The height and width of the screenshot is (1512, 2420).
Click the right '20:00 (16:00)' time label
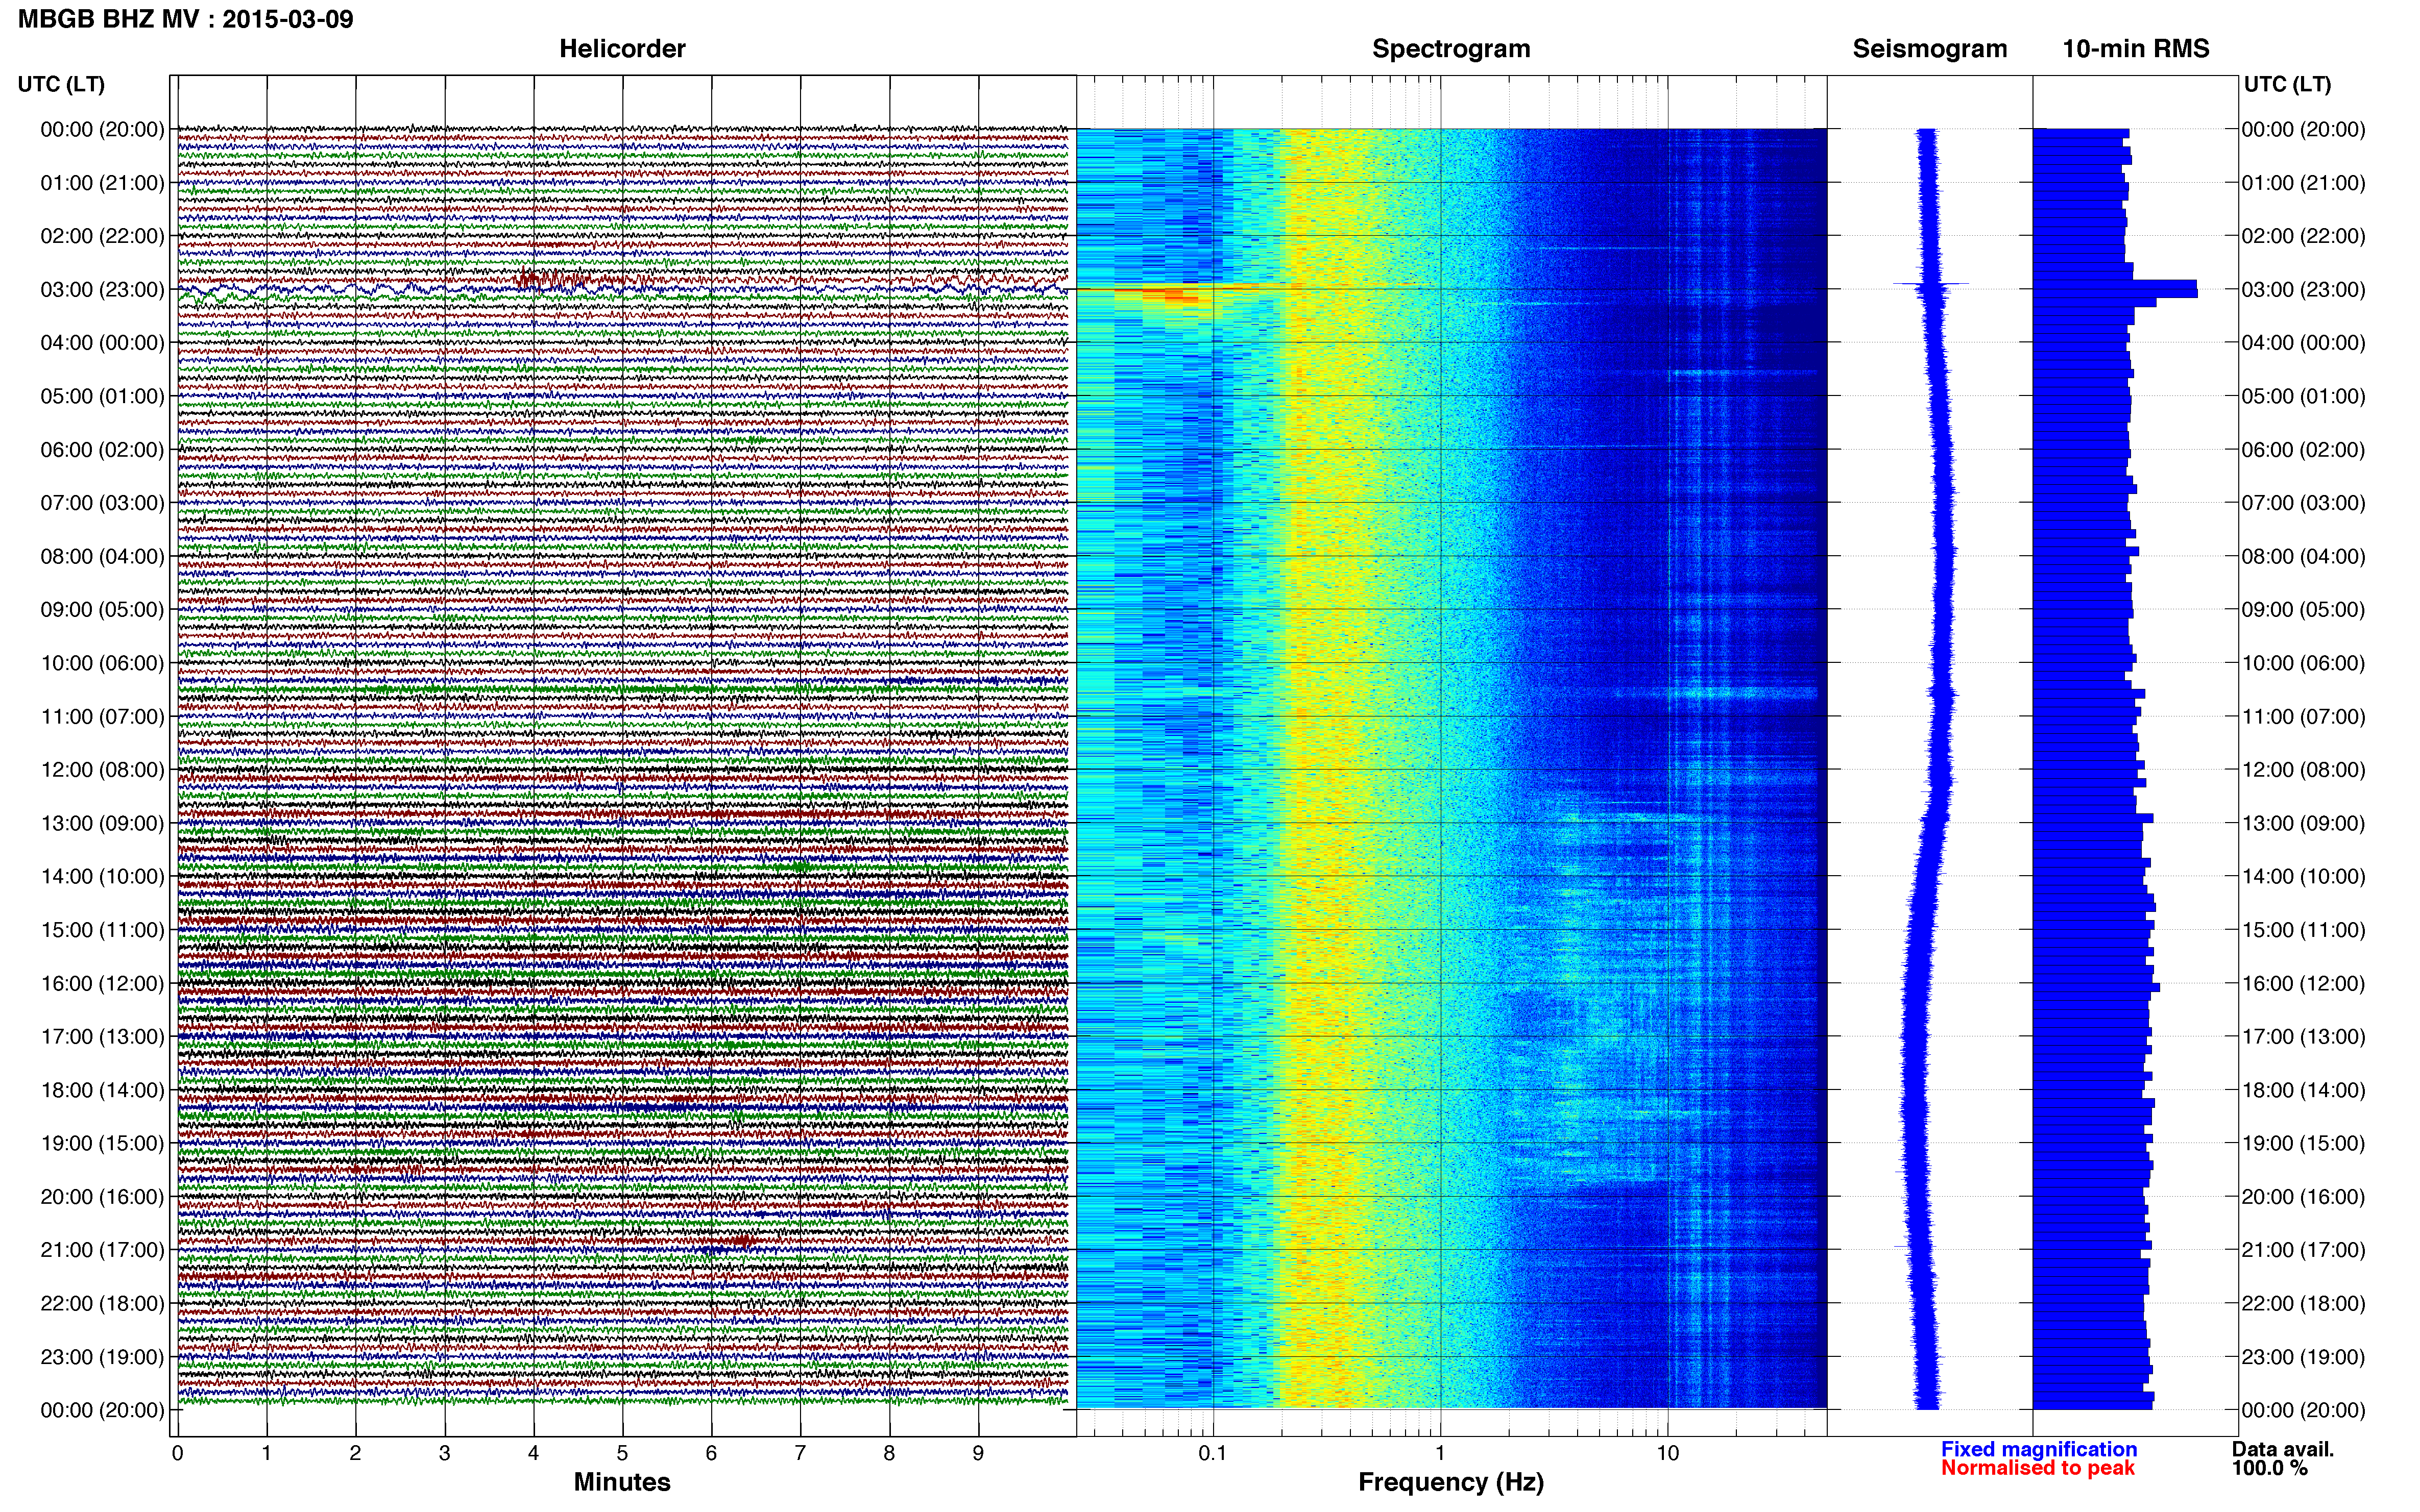pos(2303,1197)
